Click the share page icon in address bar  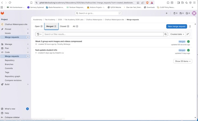(x=142, y=3)
